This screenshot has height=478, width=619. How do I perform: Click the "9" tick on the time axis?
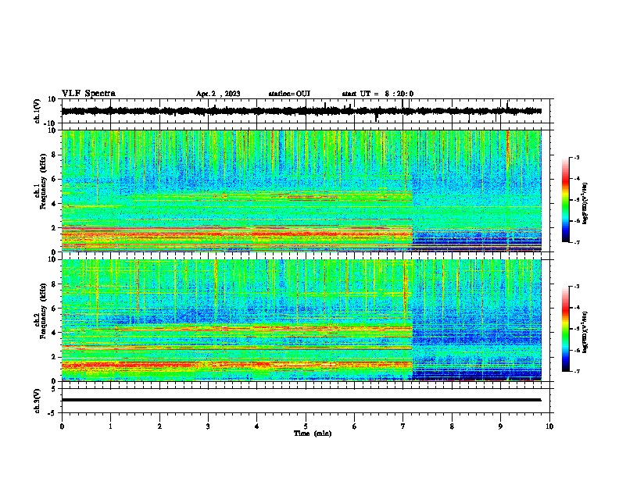click(500, 426)
